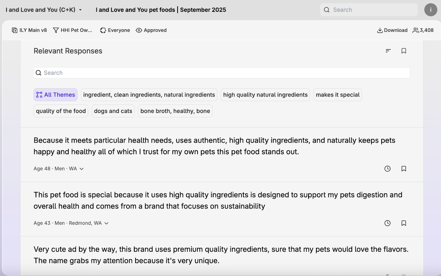Expand Age 43 Men Redmond respondent details
The image size is (441, 276).
(106, 223)
